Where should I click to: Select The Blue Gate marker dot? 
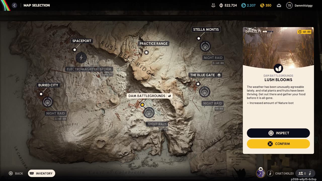coord(198,84)
